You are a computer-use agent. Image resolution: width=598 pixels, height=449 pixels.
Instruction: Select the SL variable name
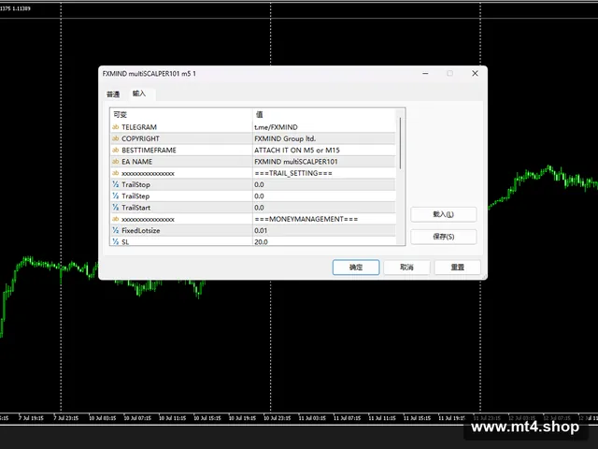tap(125, 241)
